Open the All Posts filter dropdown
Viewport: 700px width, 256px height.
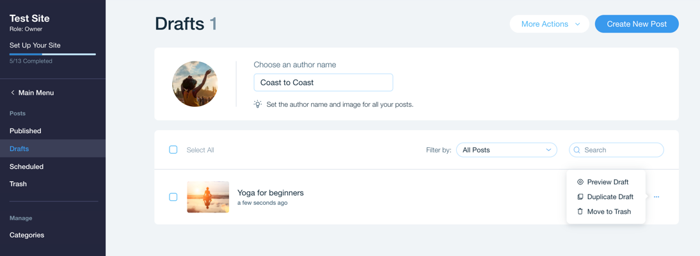pyautogui.click(x=507, y=150)
